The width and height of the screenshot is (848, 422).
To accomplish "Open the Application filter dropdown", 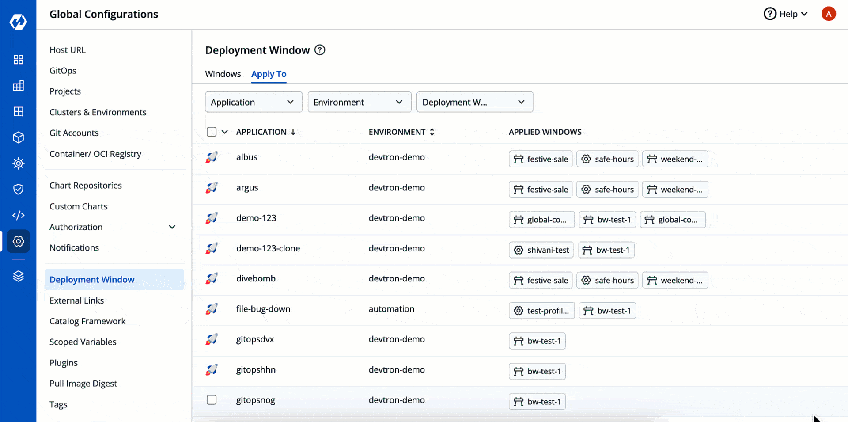I will pos(253,102).
